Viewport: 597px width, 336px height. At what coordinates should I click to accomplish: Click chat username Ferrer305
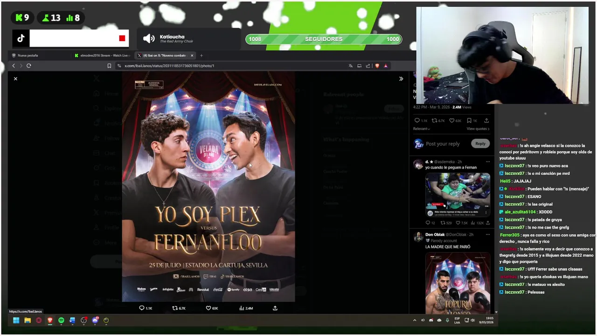coord(509,235)
